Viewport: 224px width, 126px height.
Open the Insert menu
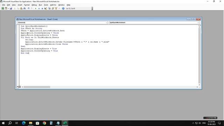coord(20,5)
